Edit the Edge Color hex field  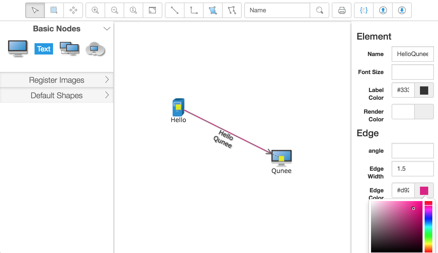[403, 190]
